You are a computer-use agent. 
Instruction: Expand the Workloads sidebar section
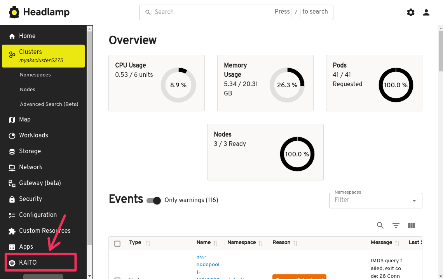click(33, 135)
